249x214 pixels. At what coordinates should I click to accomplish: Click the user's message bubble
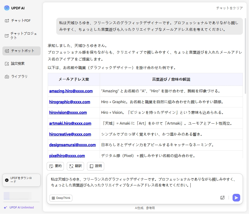150,26
